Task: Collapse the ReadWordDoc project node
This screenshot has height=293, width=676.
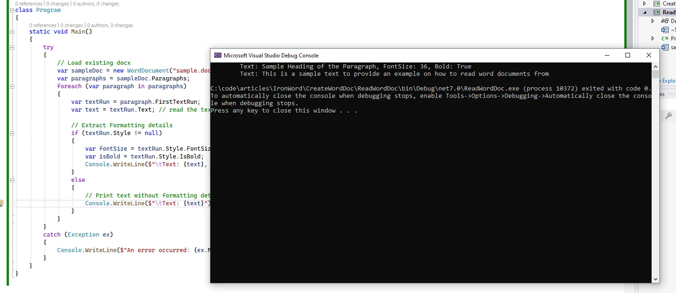Action: pos(644,12)
